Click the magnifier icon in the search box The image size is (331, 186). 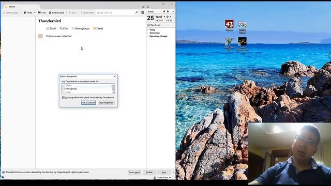(137, 13)
